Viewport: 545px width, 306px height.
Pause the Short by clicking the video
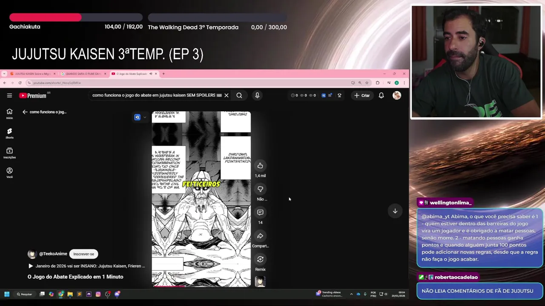(201, 199)
